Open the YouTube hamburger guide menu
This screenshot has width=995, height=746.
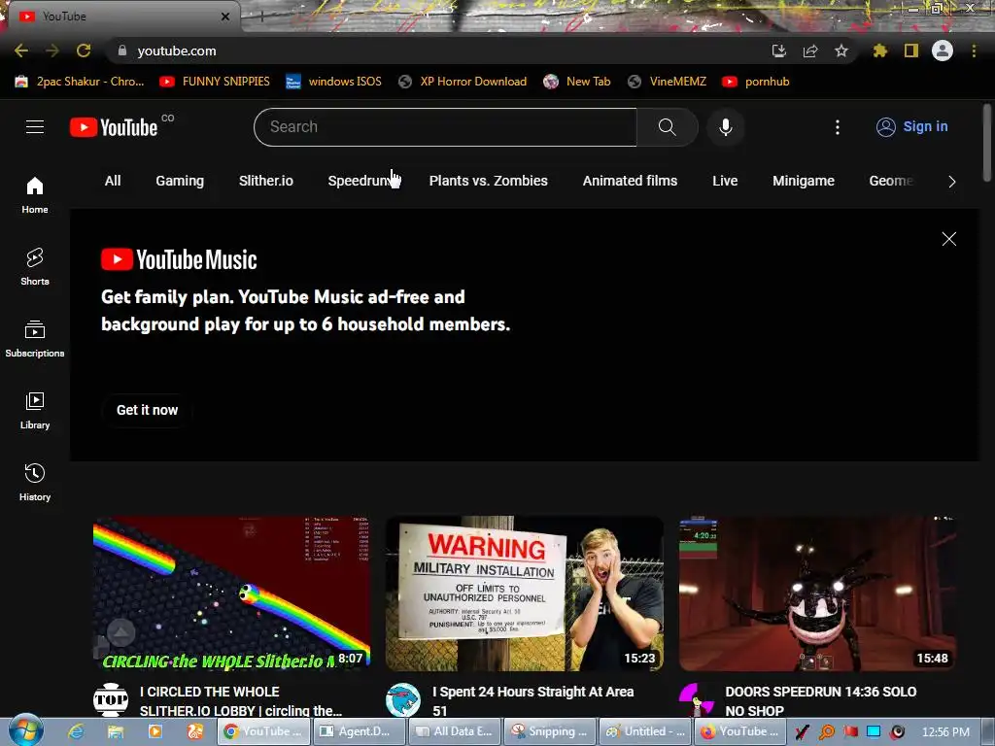tap(35, 127)
